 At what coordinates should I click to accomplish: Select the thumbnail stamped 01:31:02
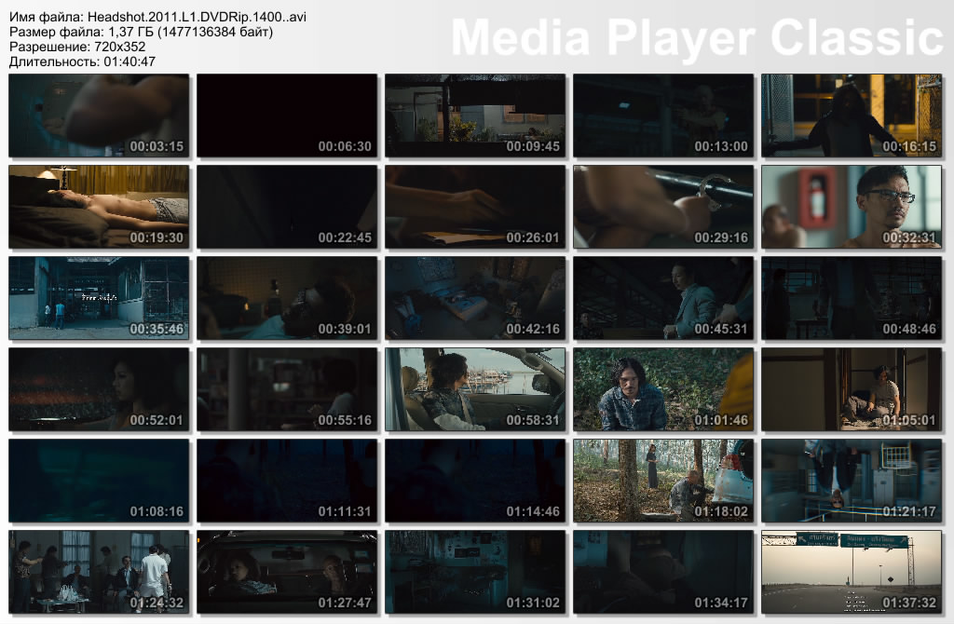(475, 572)
